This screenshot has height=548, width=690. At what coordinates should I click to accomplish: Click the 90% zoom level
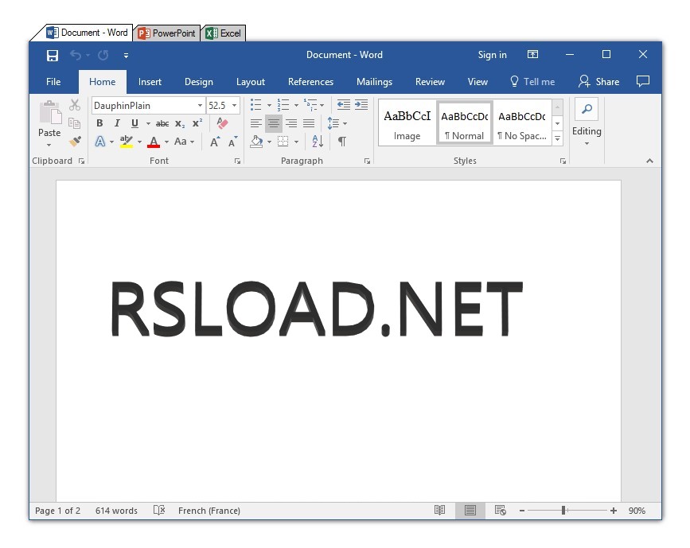click(x=637, y=511)
